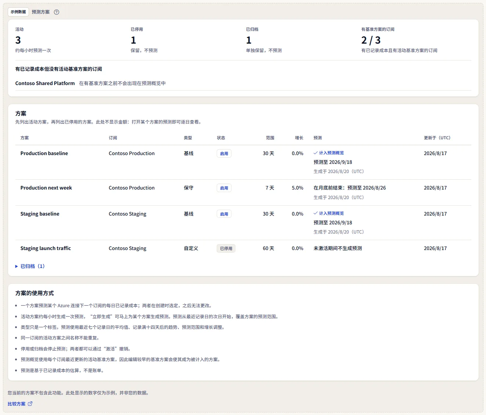Click the 启用 status badge for Production baseline
Viewport: 486px width, 415px height.
click(x=224, y=154)
